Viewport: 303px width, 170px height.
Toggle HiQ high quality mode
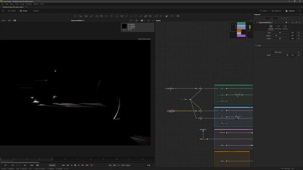(110, 165)
